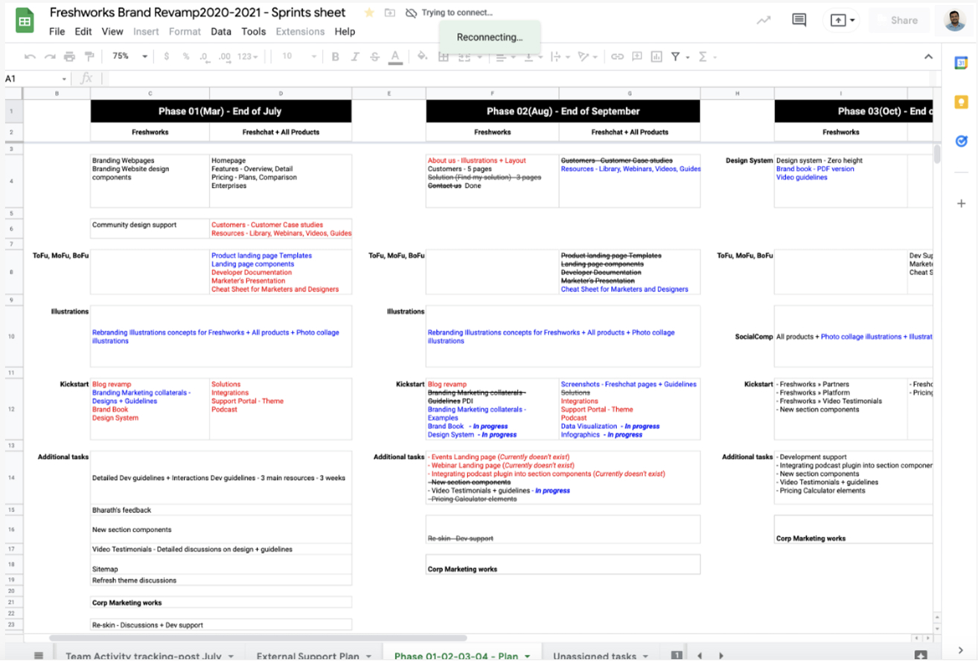
Task: Open the All Sheets list icon
Action: coord(39,656)
